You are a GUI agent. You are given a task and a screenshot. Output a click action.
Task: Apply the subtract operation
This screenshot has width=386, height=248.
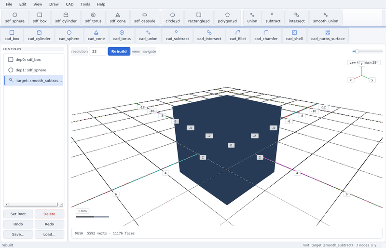pos(273,18)
